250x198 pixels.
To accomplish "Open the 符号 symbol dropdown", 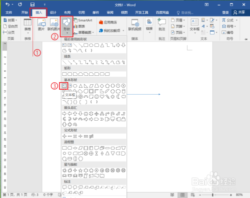I will tap(235, 26).
